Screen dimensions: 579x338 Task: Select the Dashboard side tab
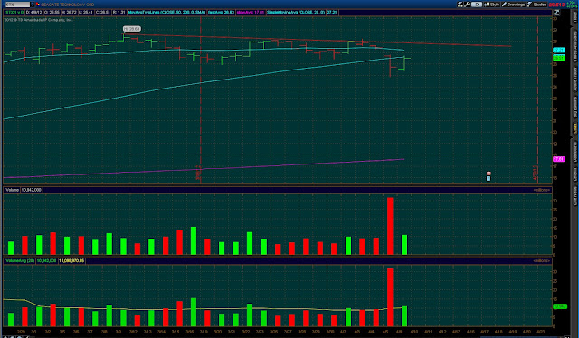(574, 153)
